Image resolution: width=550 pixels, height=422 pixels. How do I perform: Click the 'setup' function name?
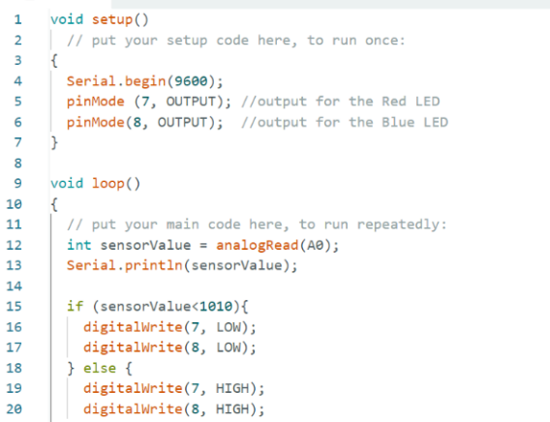[x=112, y=19]
